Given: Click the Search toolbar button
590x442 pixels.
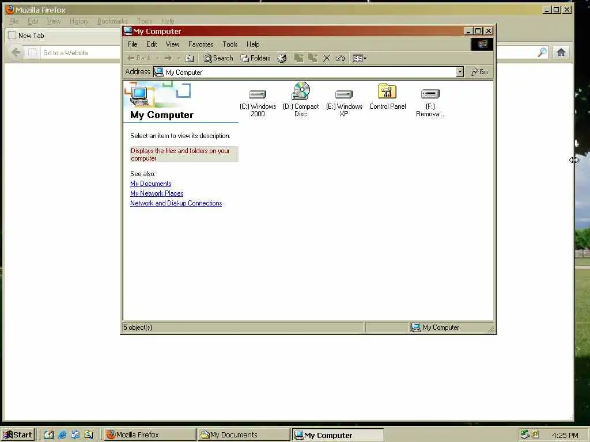Looking at the screenshot, I should [x=218, y=58].
